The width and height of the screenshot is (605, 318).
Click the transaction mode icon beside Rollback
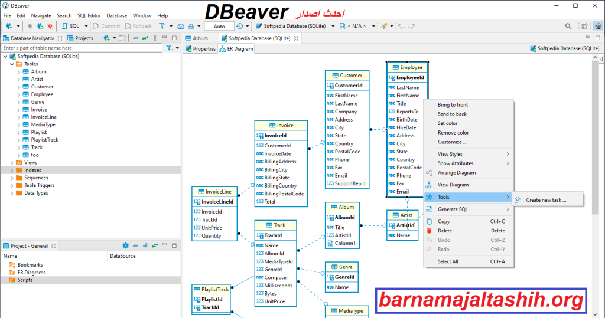pyautogui.click(x=162, y=26)
